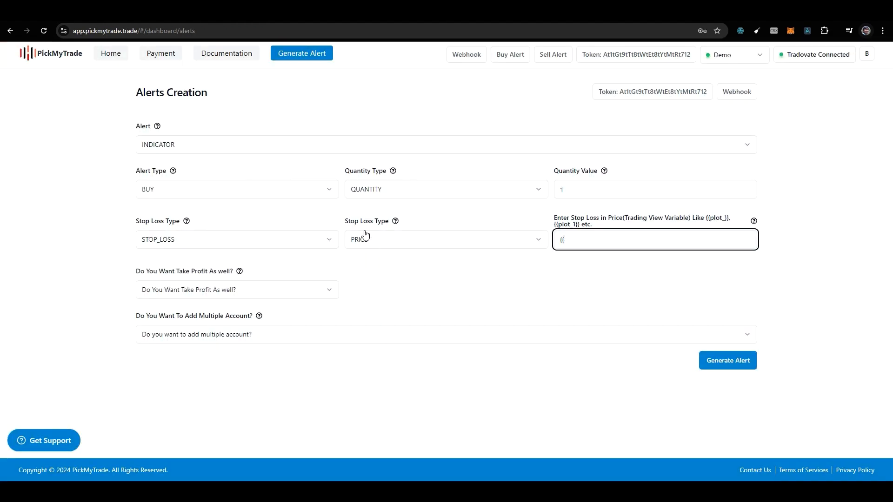The image size is (893, 502).
Task: Click the Generate Alert header button
Action: (x=302, y=53)
